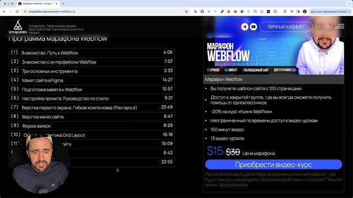Click the Программа марафона Webflow heading
This screenshot has width=353, height=198.
pyautogui.click(x=58, y=38)
